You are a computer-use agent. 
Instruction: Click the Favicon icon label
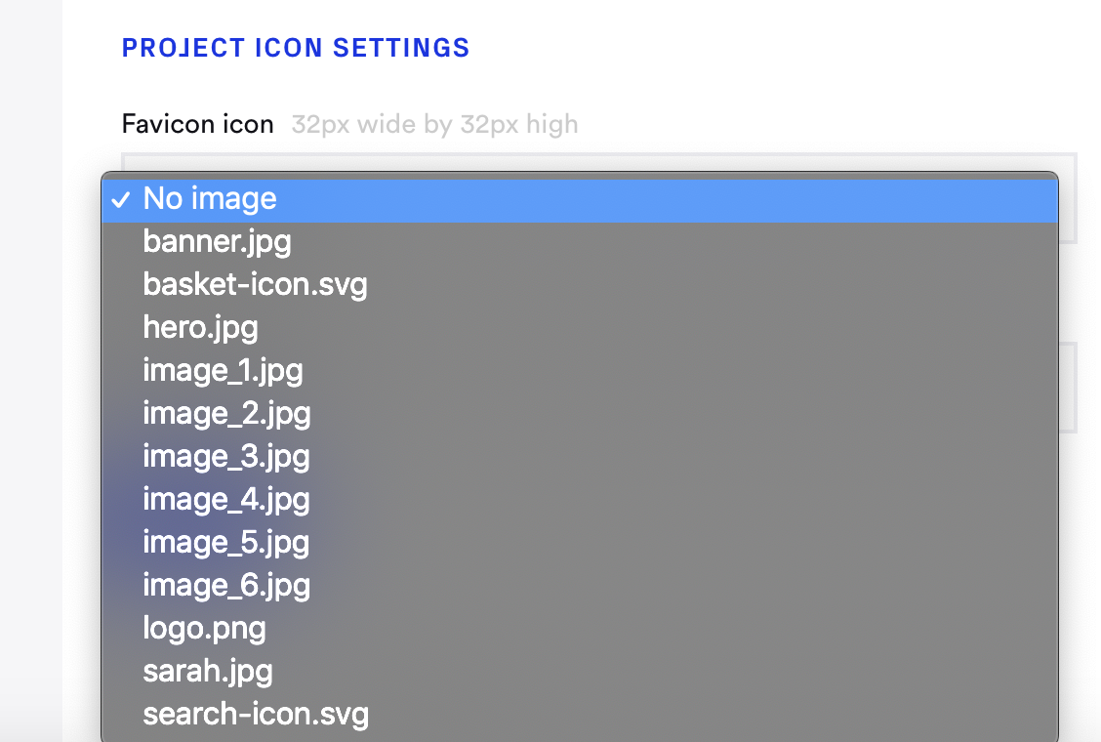[197, 124]
